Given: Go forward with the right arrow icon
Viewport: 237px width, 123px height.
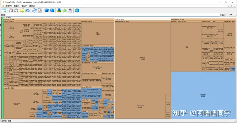Looking at the screenshot, I should [x=16, y=11].
